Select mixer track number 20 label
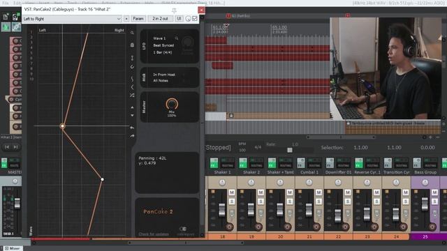 (280, 237)
